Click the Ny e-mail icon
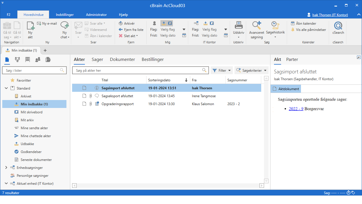362x204 pixels. [x=39, y=24]
